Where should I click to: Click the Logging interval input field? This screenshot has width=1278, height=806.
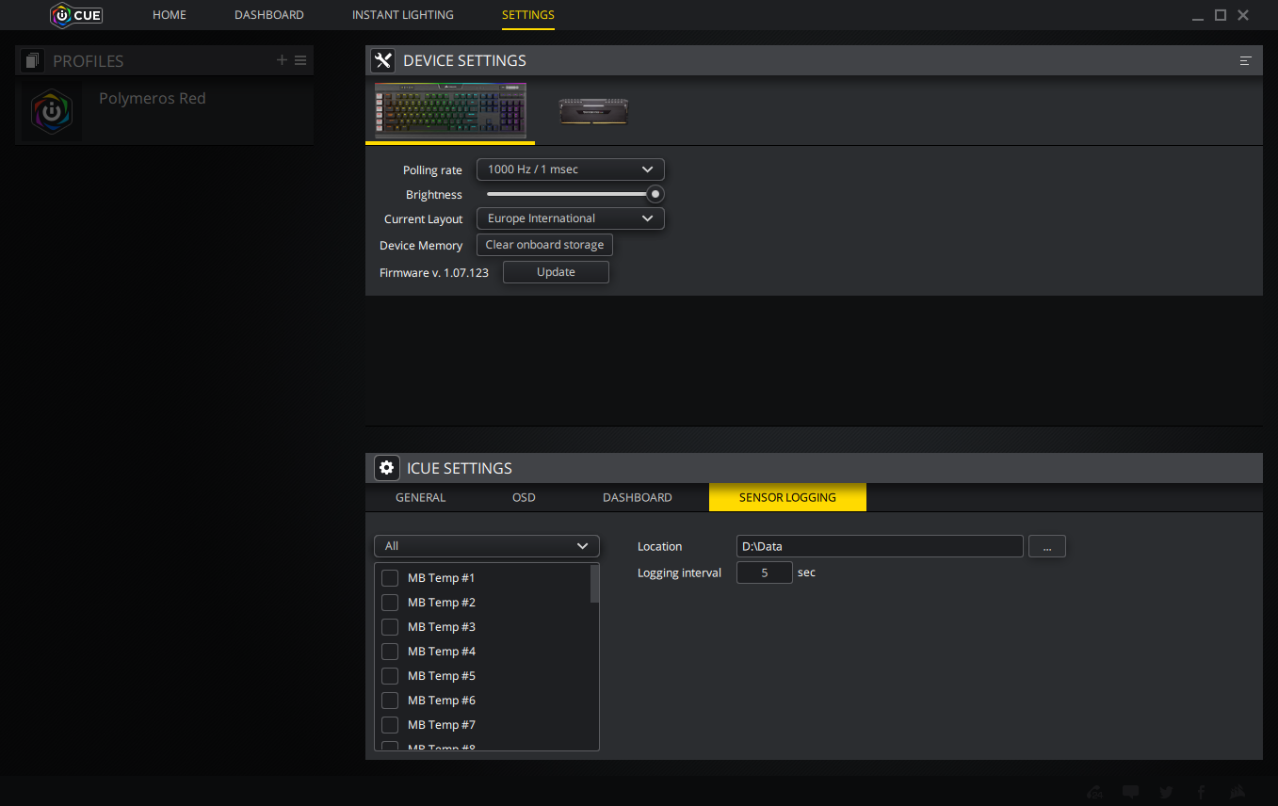[765, 572]
